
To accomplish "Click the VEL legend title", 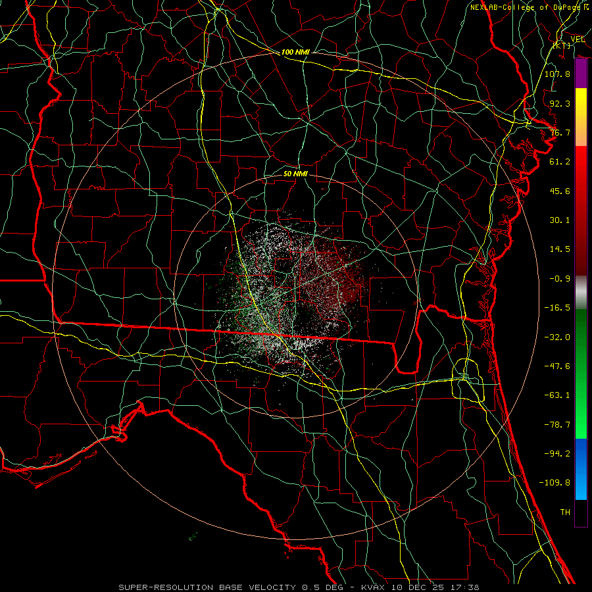I will click(x=578, y=39).
